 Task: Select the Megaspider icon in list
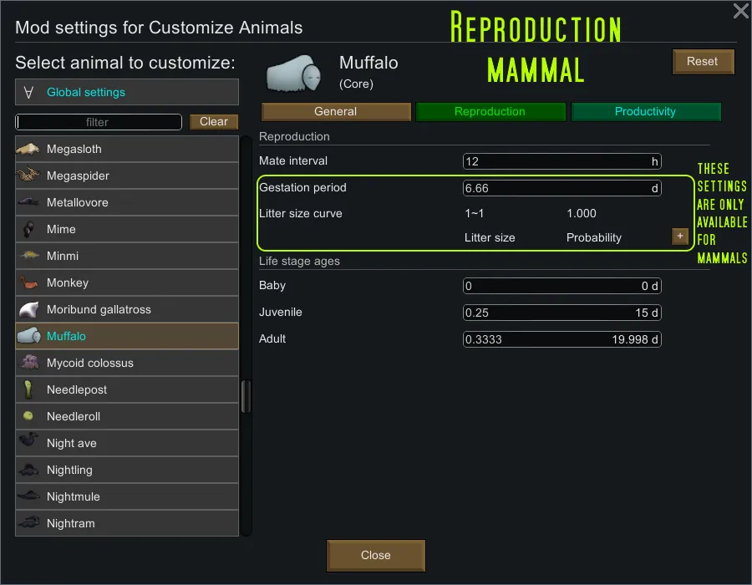point(28,175)
